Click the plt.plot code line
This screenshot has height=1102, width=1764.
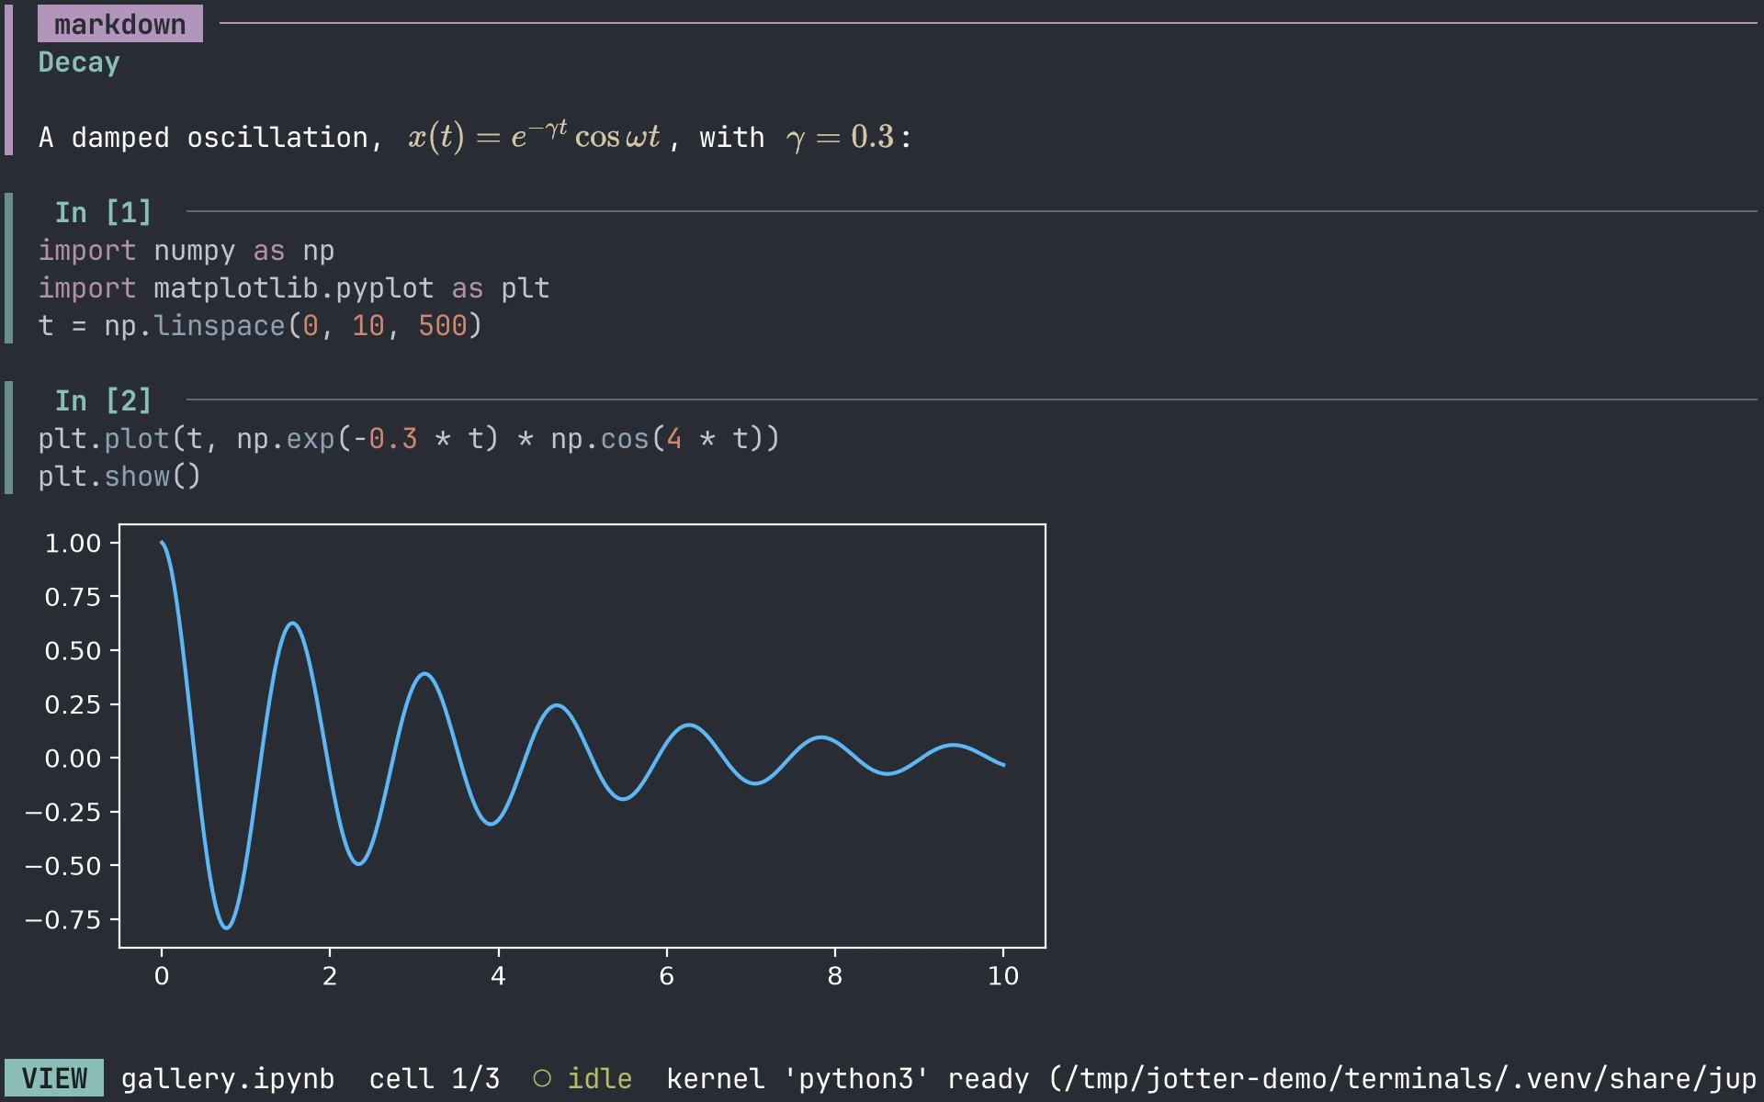click(x=409, y=439)
